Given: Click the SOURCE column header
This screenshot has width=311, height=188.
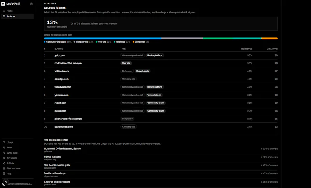Looking at the screenshot, I should 59,48.
